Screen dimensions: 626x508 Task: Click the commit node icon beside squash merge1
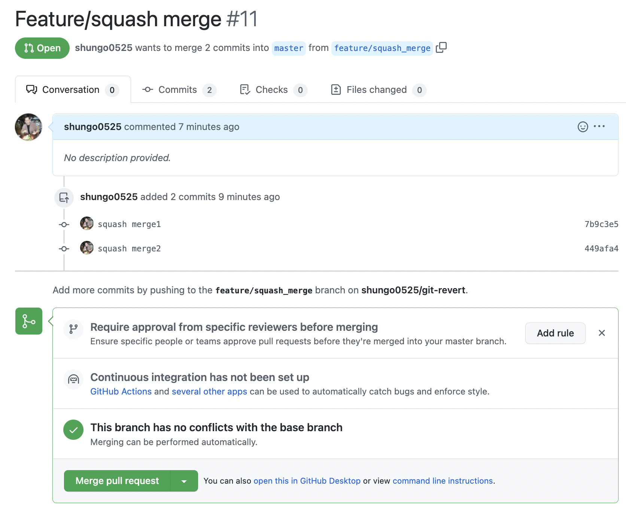click(64, 224)
